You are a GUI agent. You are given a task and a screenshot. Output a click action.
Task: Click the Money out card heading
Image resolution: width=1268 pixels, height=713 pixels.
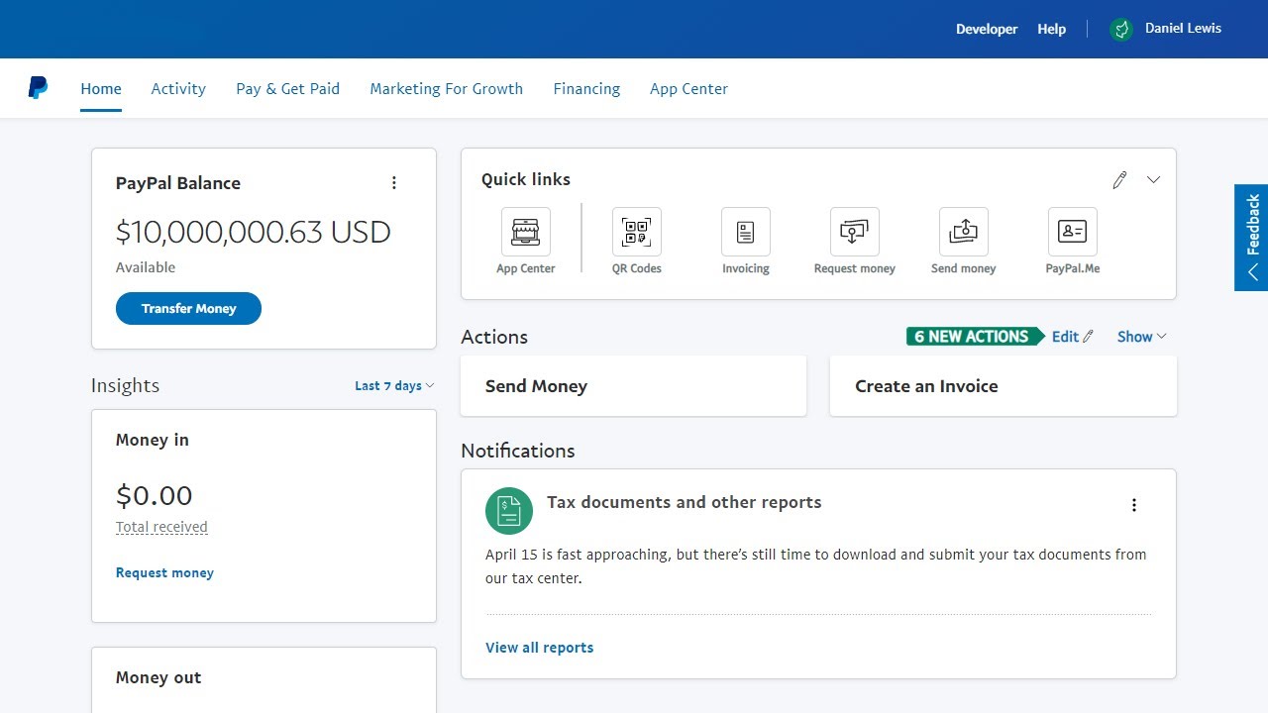(158, 677)
